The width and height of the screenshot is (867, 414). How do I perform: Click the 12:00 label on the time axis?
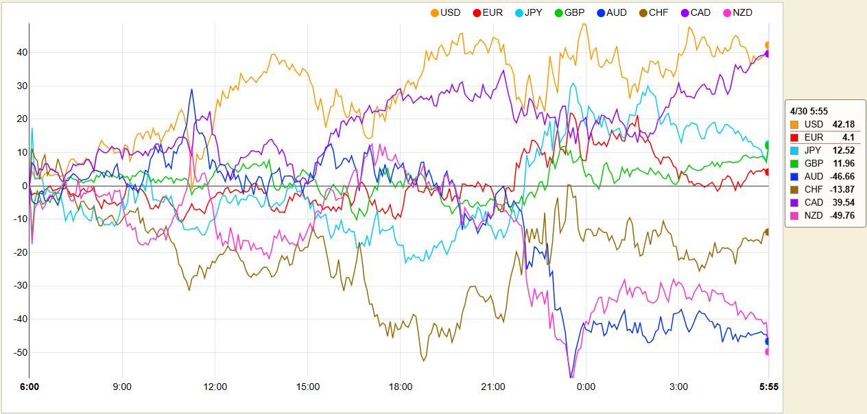[x=215, y=387]
